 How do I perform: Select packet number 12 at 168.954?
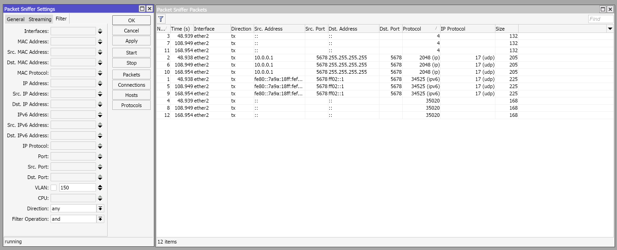(385, 115)
